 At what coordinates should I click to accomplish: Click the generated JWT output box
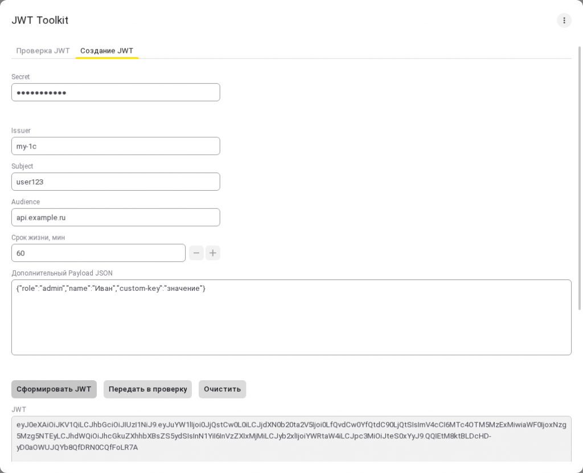[x=291, y=439]
